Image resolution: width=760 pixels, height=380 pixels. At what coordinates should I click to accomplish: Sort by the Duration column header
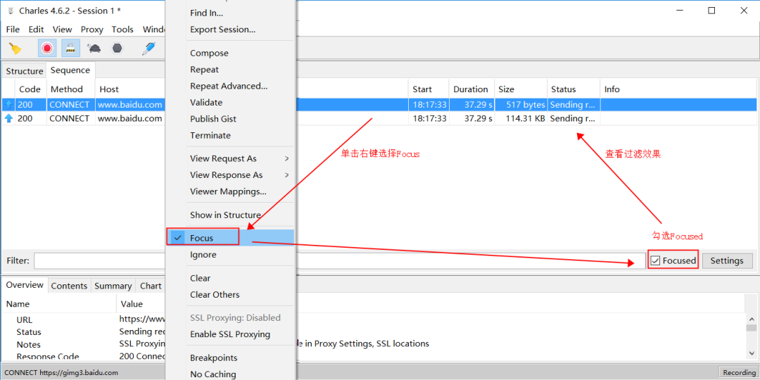(471, 89)
